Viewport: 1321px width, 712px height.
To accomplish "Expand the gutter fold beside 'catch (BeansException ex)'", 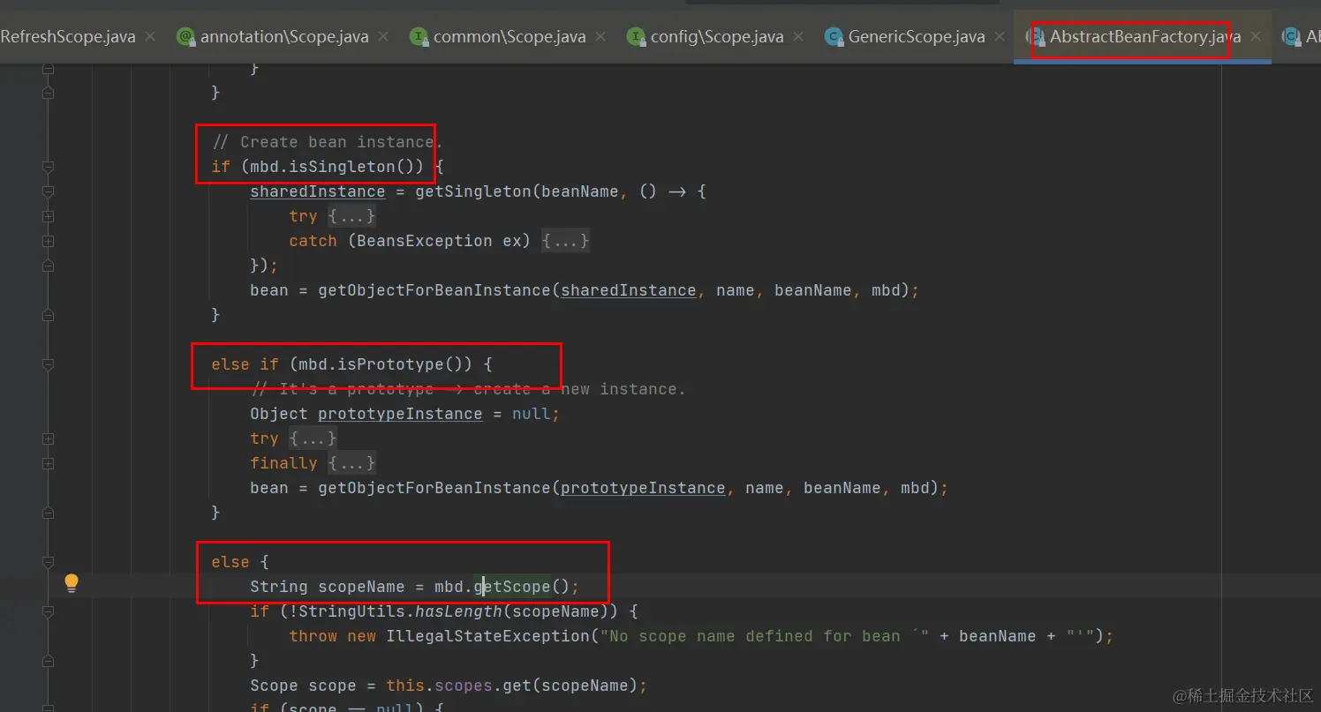I will 49,241.
